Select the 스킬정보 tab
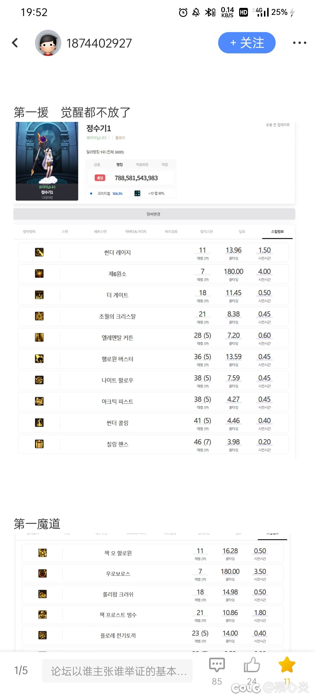Image resolution: width=315 pixels, height=700 pixels. click(x=277, y=232)
